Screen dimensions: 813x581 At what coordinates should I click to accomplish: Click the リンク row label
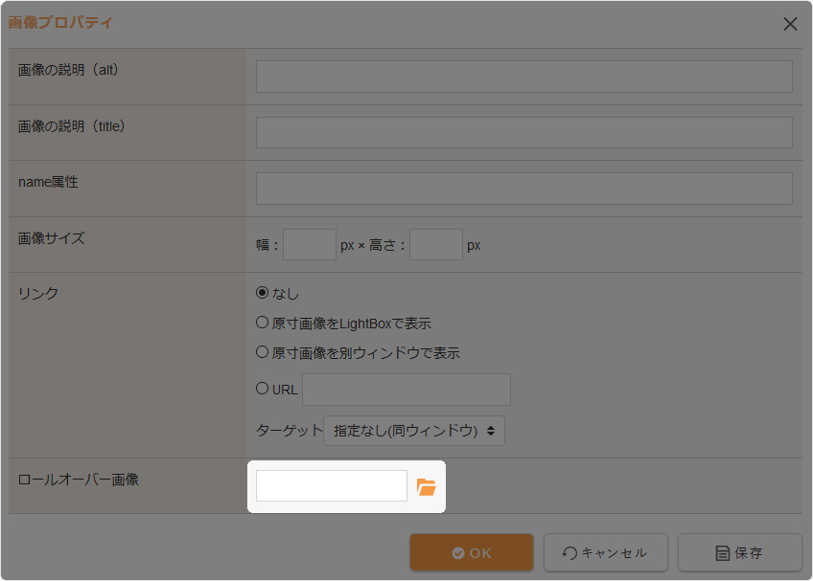37,294
